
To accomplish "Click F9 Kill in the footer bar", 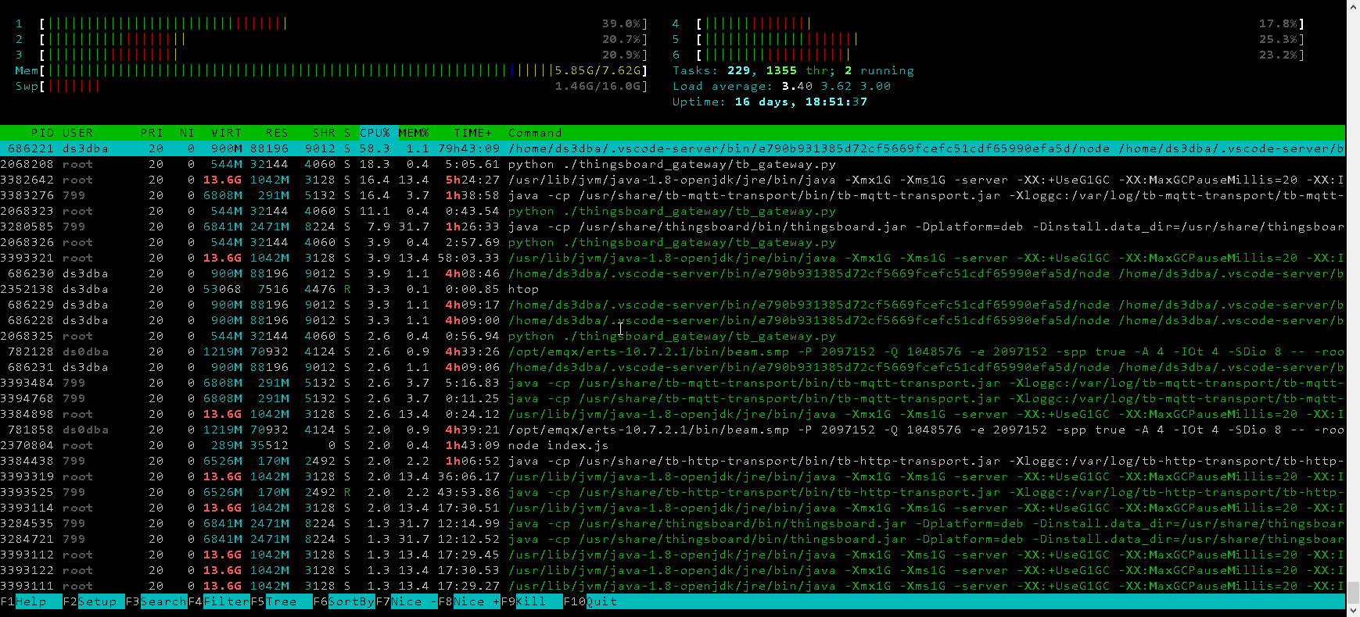I will click(x=532, y=601).
